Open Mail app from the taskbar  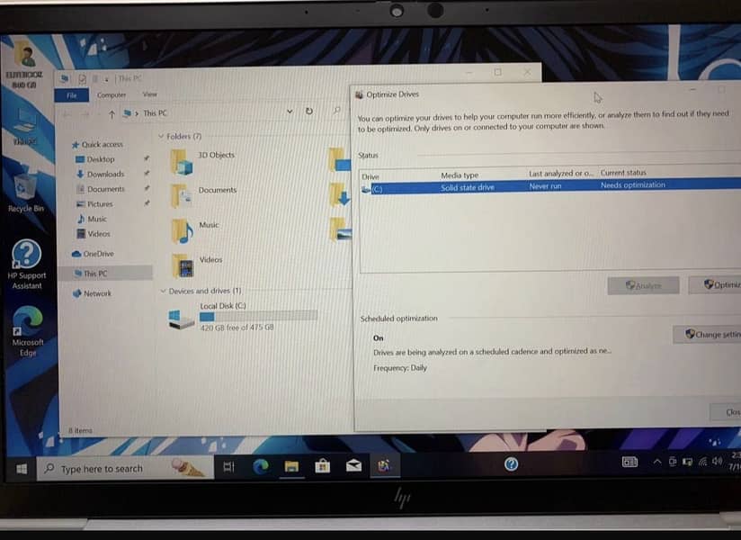click(353, 466)
